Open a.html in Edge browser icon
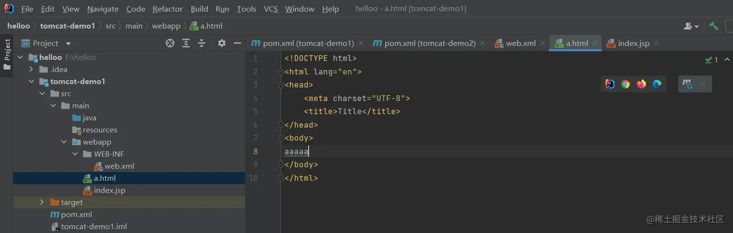Viewport: 733px width, 233px height. pyautogui.click(x=657, y=84)
